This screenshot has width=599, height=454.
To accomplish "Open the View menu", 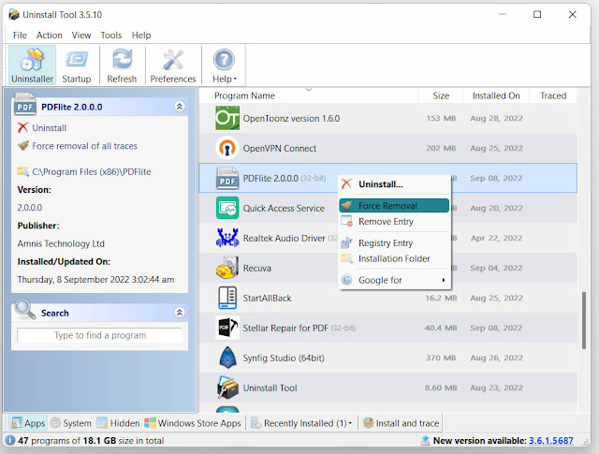I will pyautogui.click(x=81, y=36).
